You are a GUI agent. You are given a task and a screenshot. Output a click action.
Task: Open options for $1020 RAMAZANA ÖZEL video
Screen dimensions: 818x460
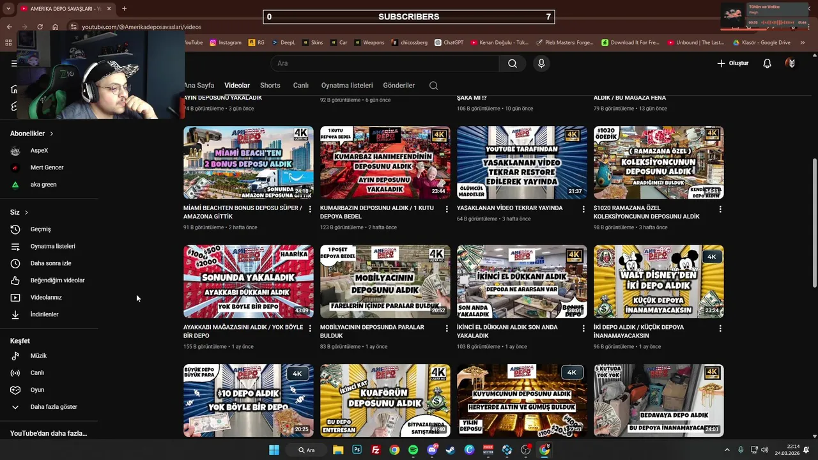[x=720, y=209]
